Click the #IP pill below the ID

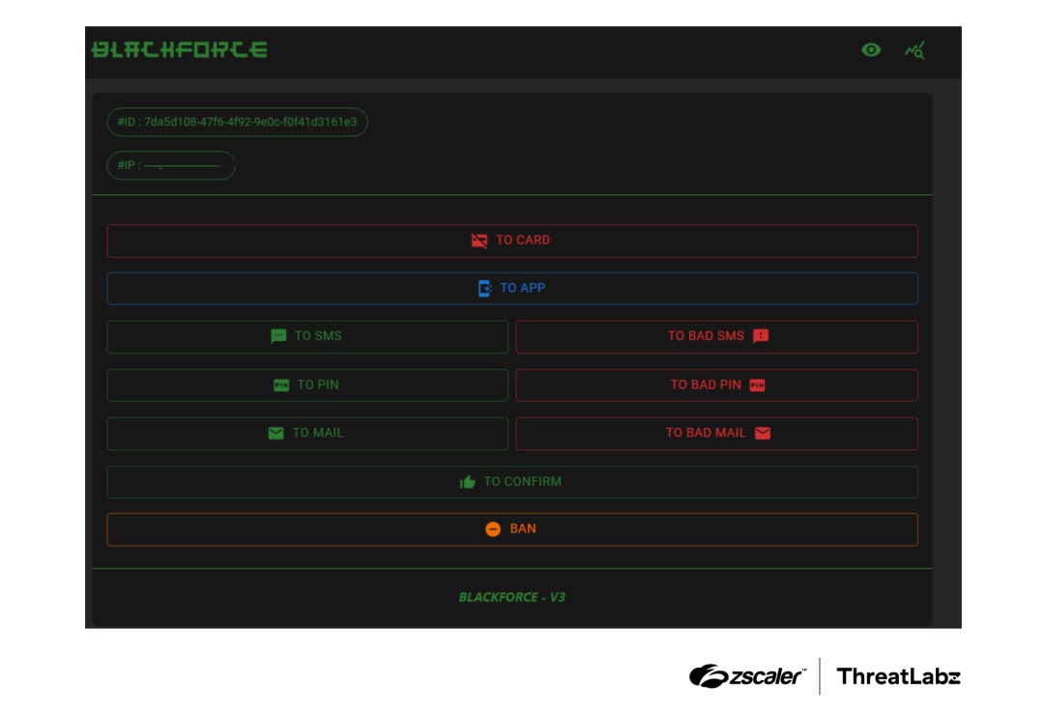(x=173, y=165)
